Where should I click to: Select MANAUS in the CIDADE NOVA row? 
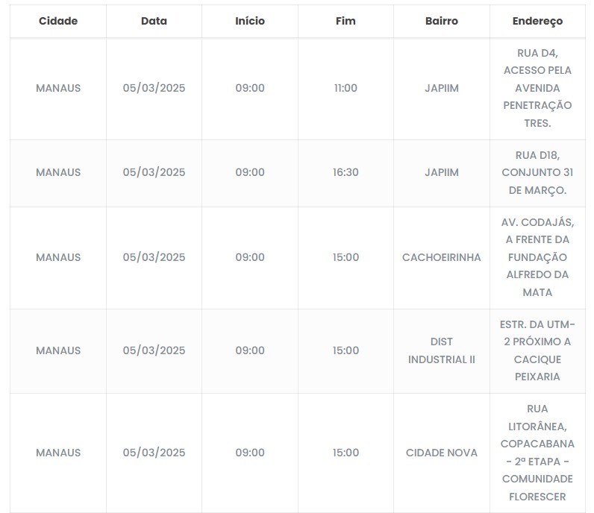coord(58,453)
